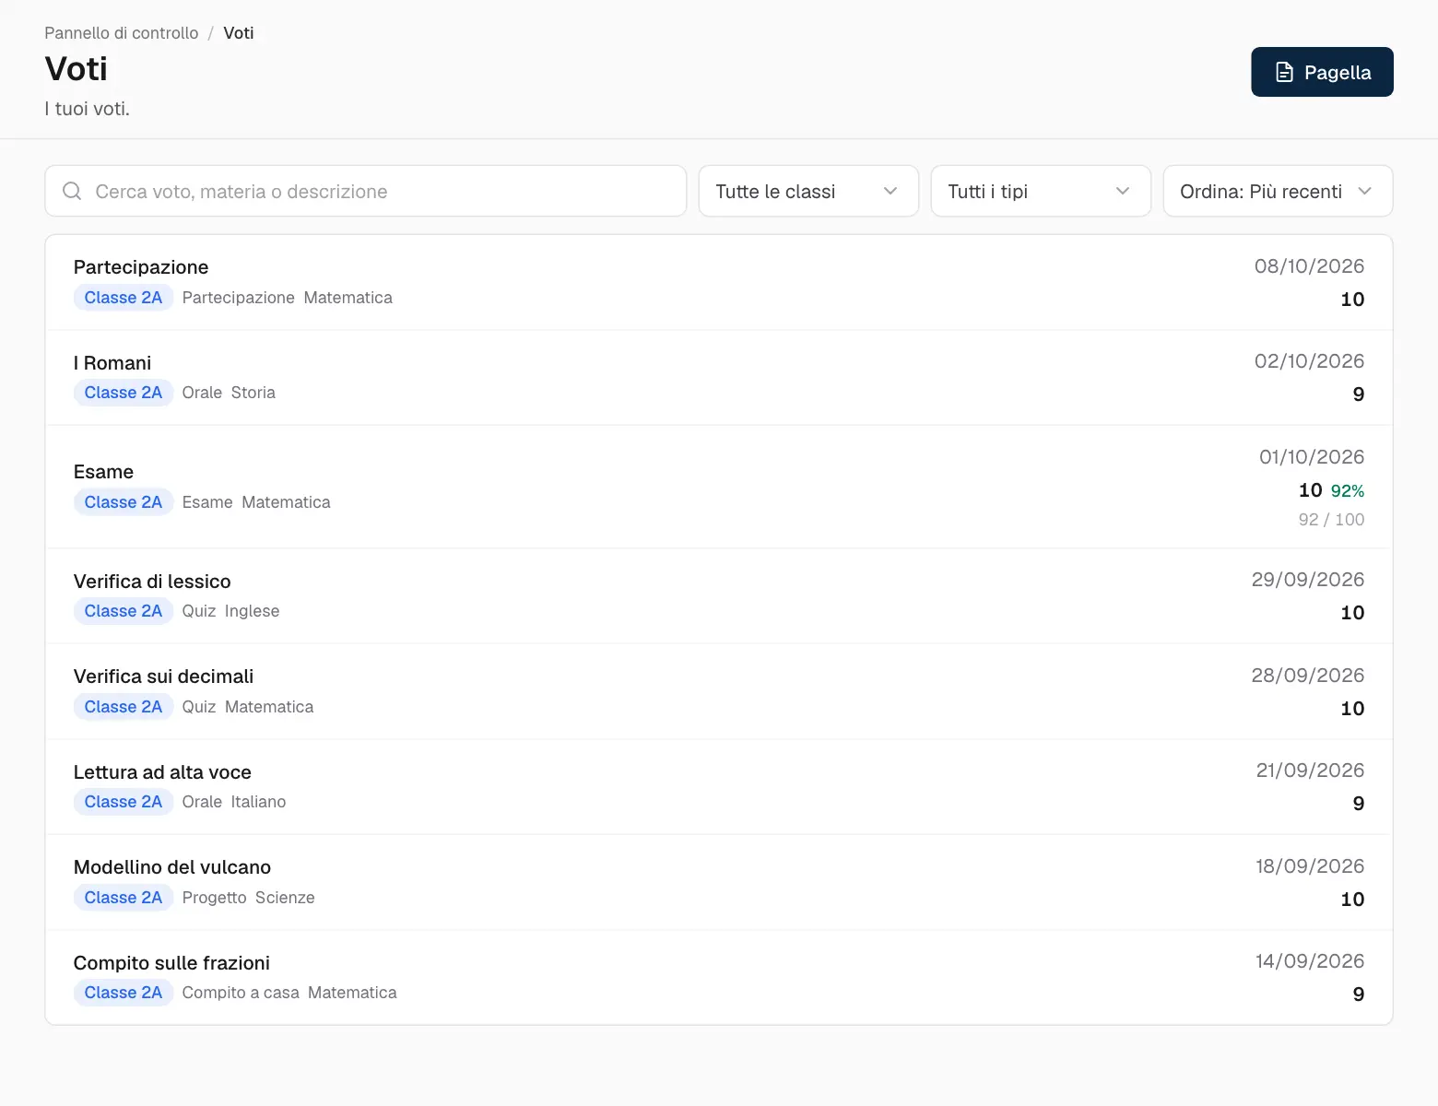Select the Modellino del vulcano title
This screenshot has height=1106, width=1438.
tap(172, 867)
